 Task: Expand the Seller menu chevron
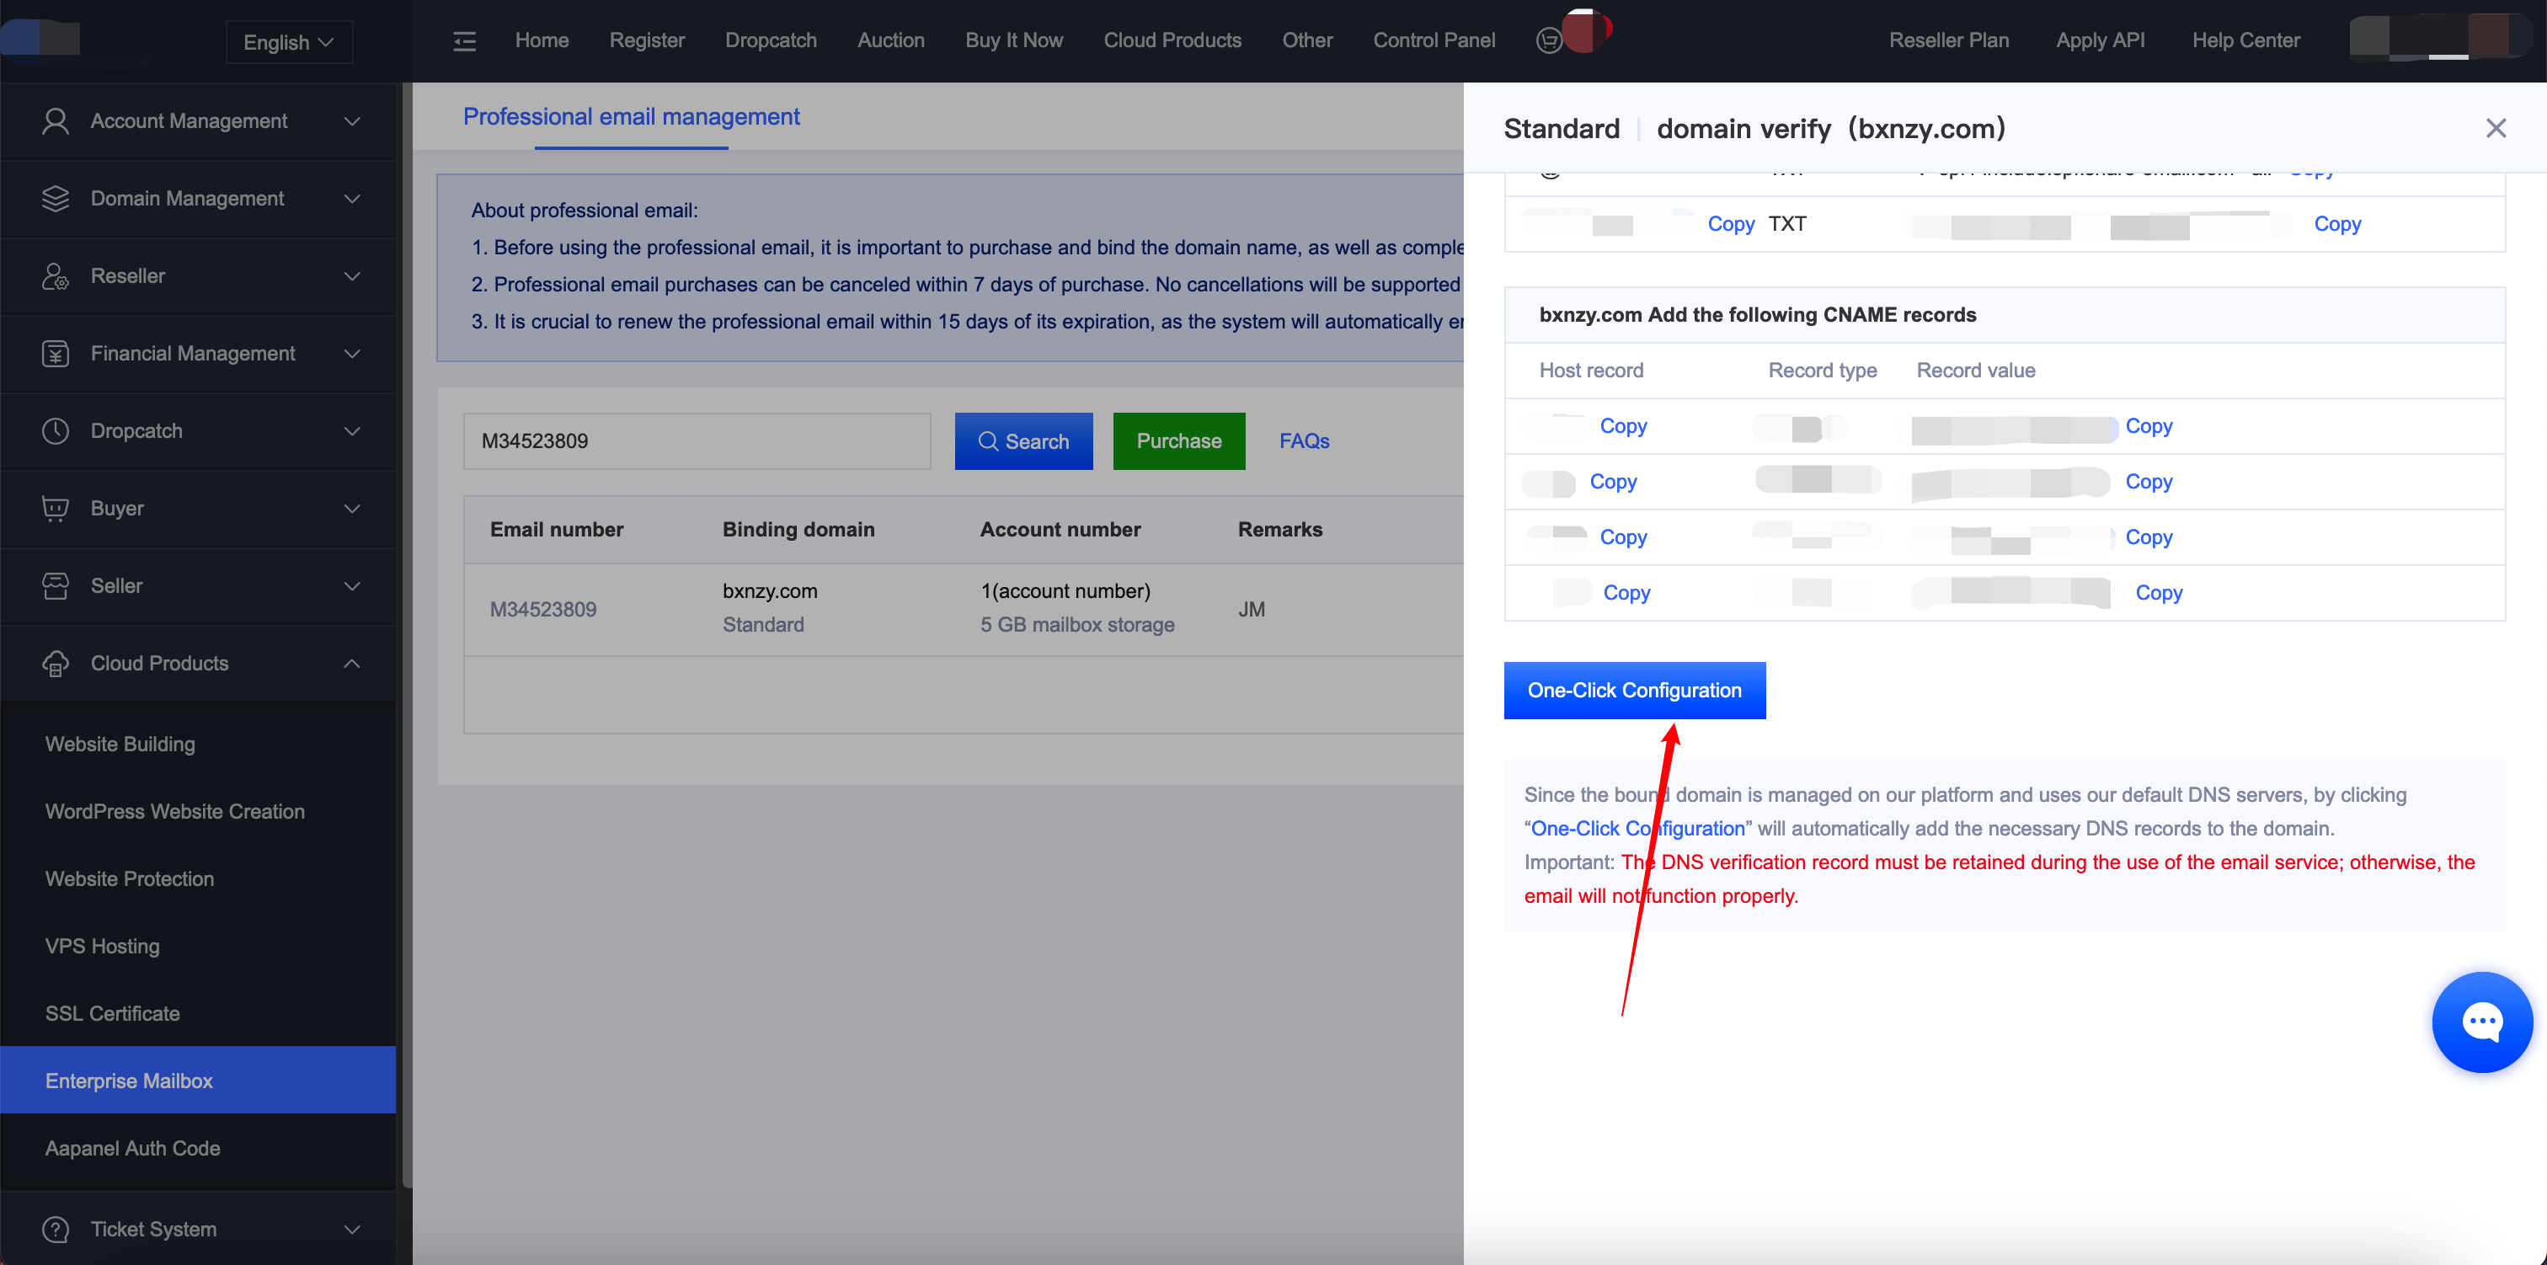click(x=352, y=585)
